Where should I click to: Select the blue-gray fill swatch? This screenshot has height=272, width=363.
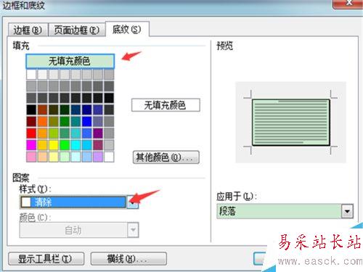[x=98, y=121]
